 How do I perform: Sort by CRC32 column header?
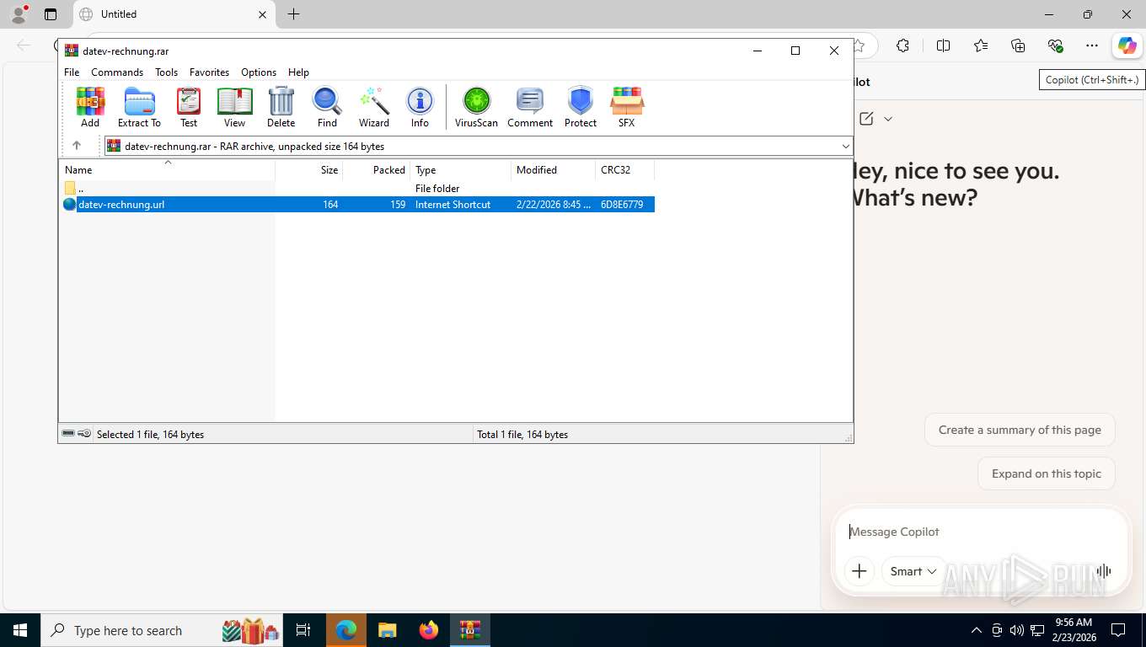625,169
